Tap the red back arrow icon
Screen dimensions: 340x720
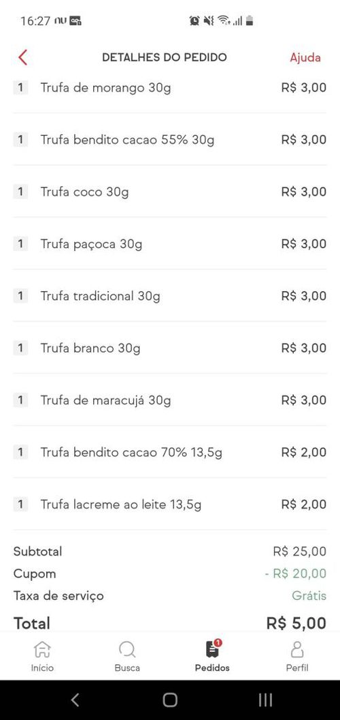pos(23,57)
